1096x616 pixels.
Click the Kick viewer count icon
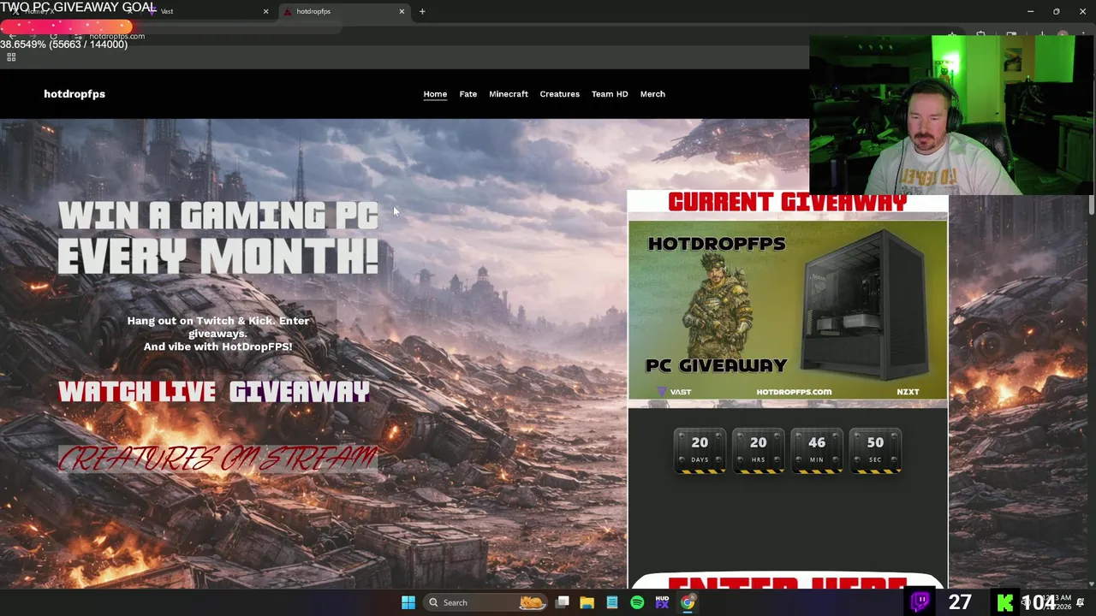(1005, 602)
